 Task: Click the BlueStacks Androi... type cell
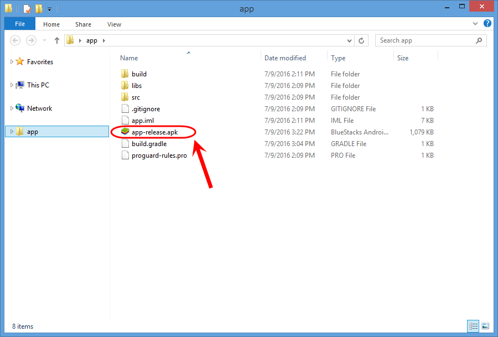point(360,132)
